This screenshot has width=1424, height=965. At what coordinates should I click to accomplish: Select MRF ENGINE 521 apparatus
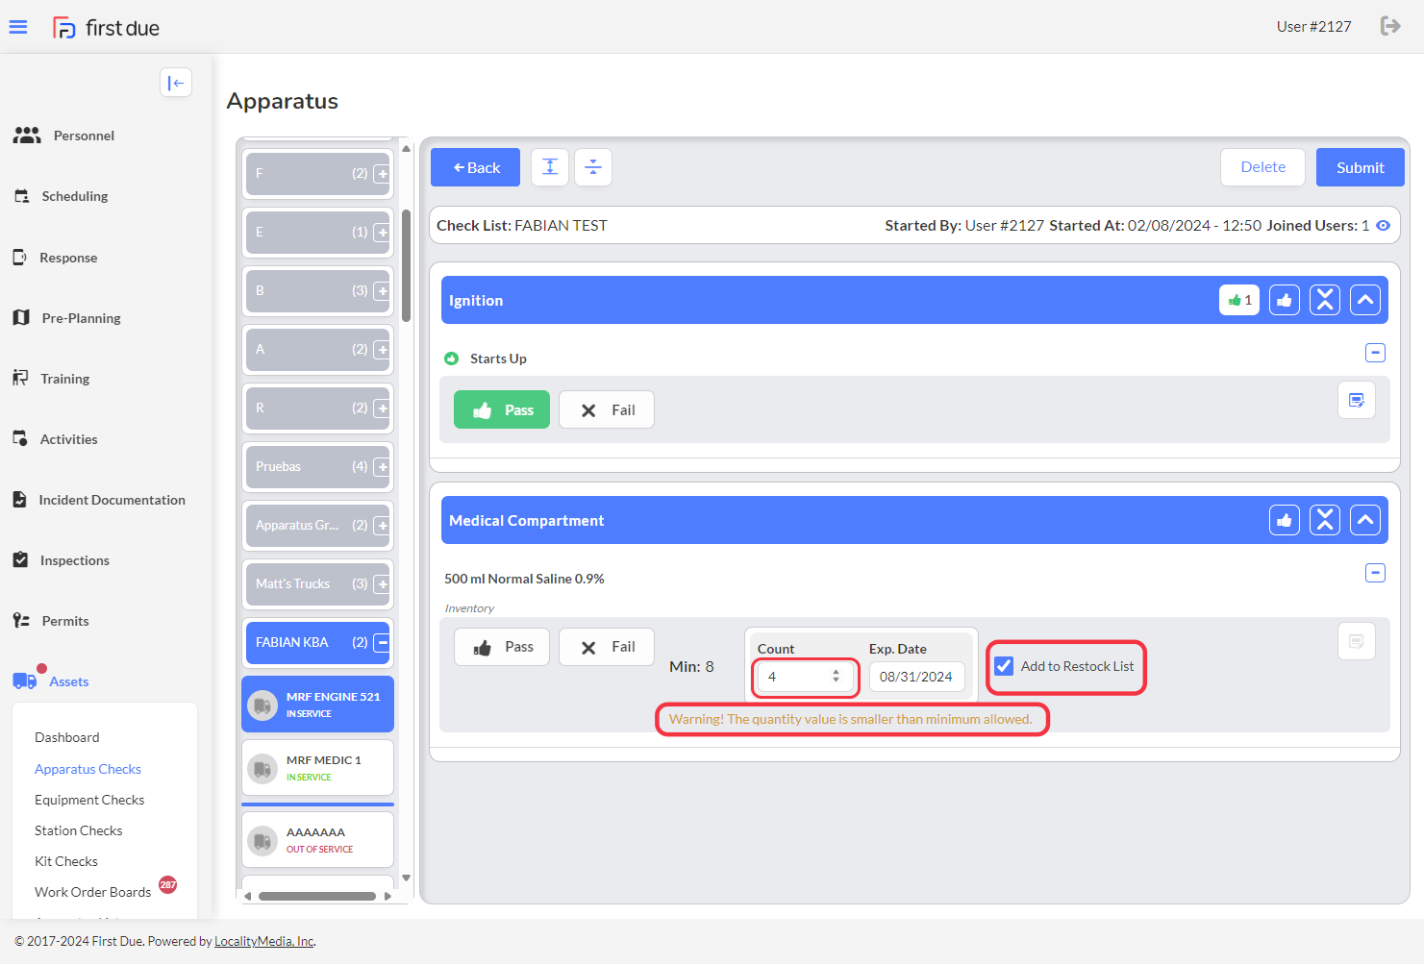318,705
